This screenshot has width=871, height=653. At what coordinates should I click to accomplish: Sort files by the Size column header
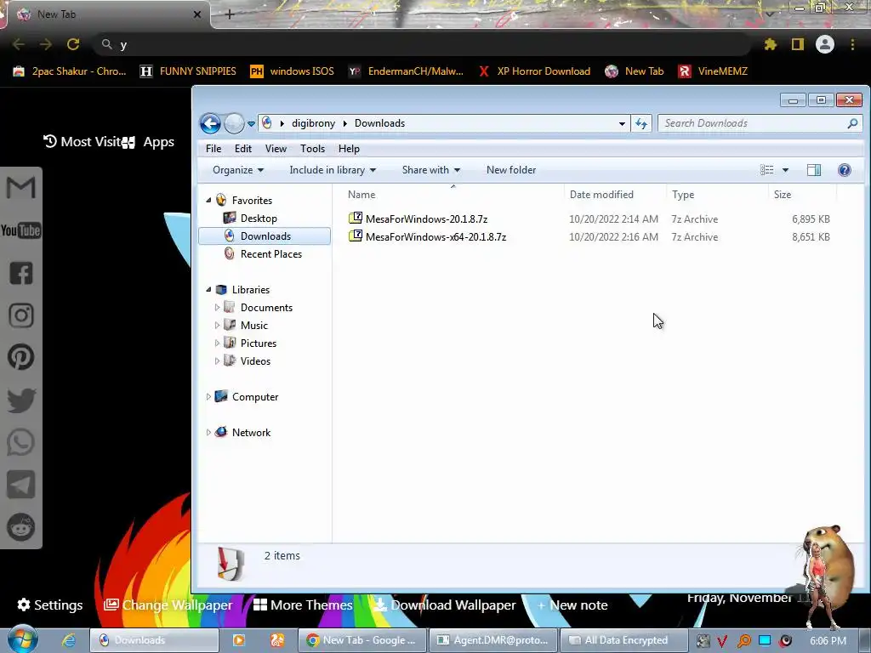[802, 195]
